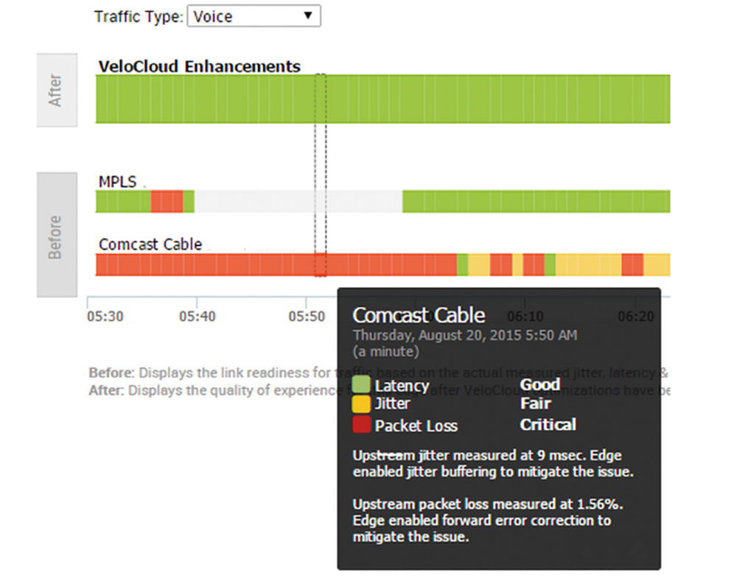The width and height of the screenshot is (737, 584).
Task: Click the Voice dropdown arrow
Action: [308, 15]
